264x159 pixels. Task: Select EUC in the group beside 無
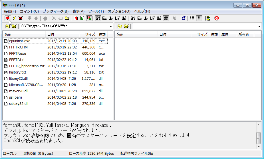[139, 18]
